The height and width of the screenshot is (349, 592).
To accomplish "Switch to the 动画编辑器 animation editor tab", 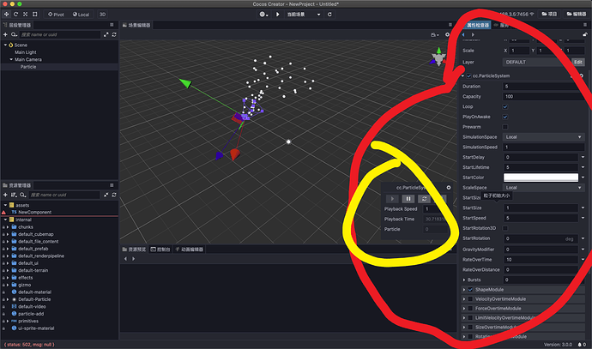I will click(189, 250).
